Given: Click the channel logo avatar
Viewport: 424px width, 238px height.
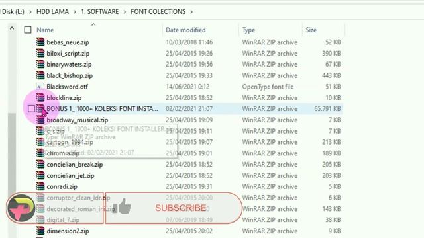Looking at the screenshot, I should 21,208.
